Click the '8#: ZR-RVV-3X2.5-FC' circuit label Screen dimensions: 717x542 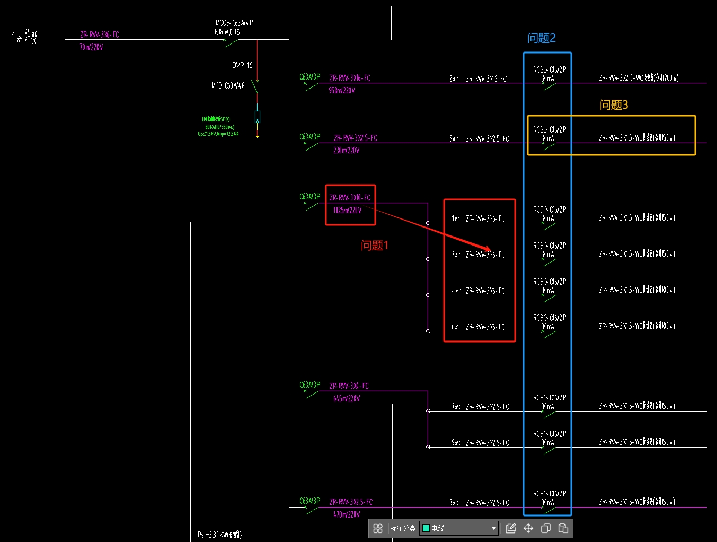click(x=479, y=503)
